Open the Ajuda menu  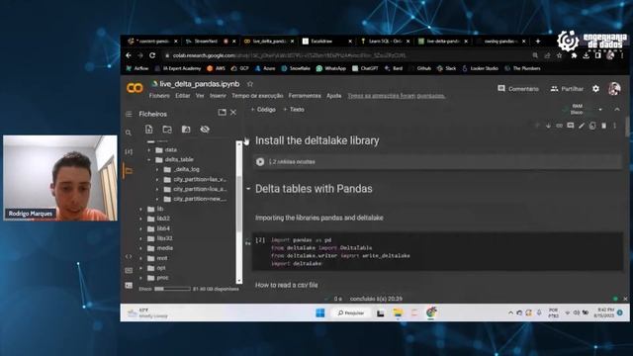click(x=334, y=96)
